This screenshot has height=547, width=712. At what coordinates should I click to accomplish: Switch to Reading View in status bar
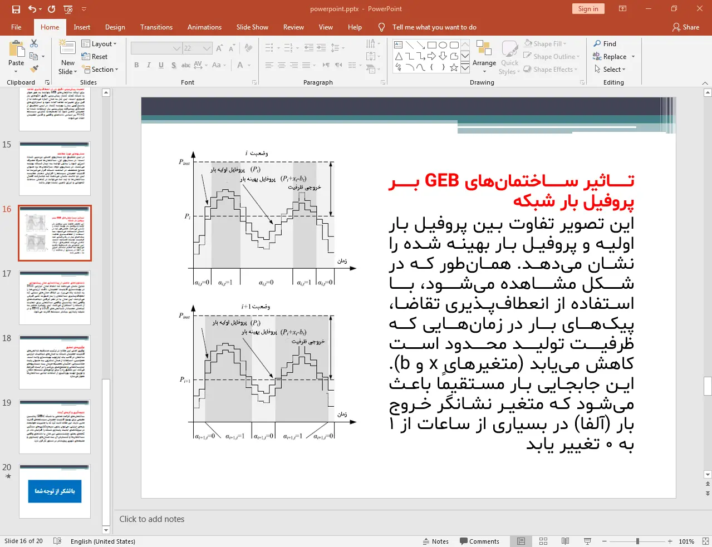pyautogui.click(x=565, y=541)
